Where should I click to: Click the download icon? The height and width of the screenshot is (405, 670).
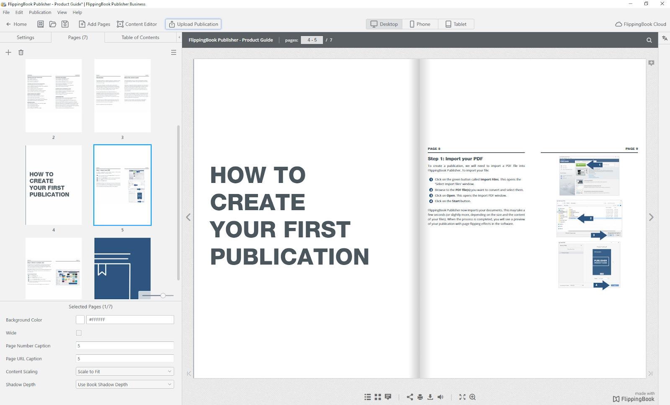430,397
